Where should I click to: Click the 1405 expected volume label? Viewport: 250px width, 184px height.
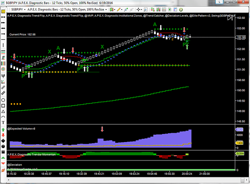240,143
